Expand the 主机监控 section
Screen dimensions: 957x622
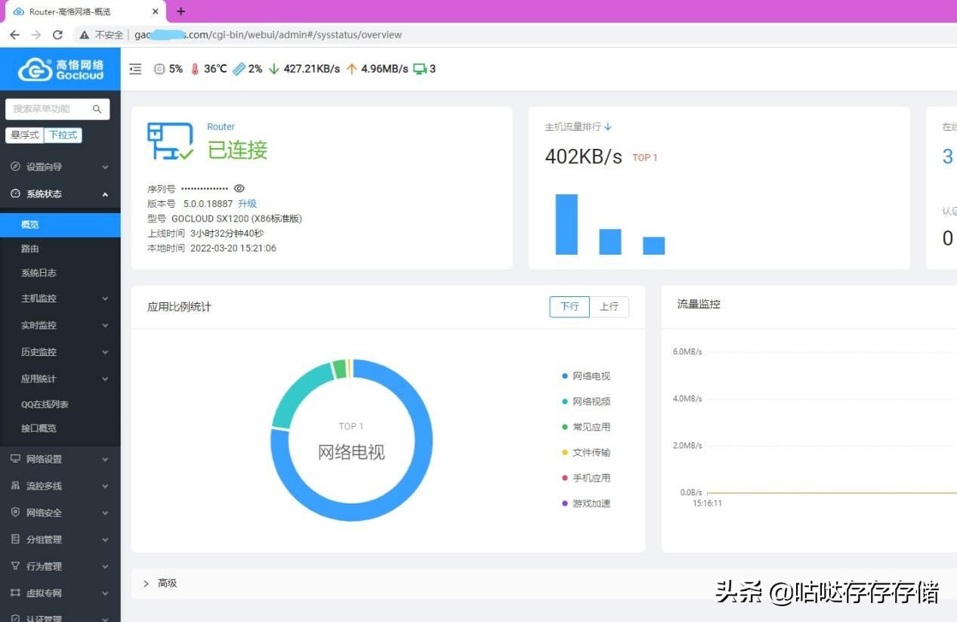[x=39, y=298]
